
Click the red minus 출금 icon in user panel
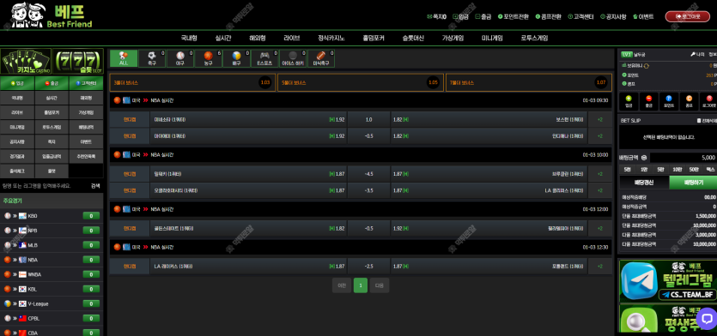649,101
